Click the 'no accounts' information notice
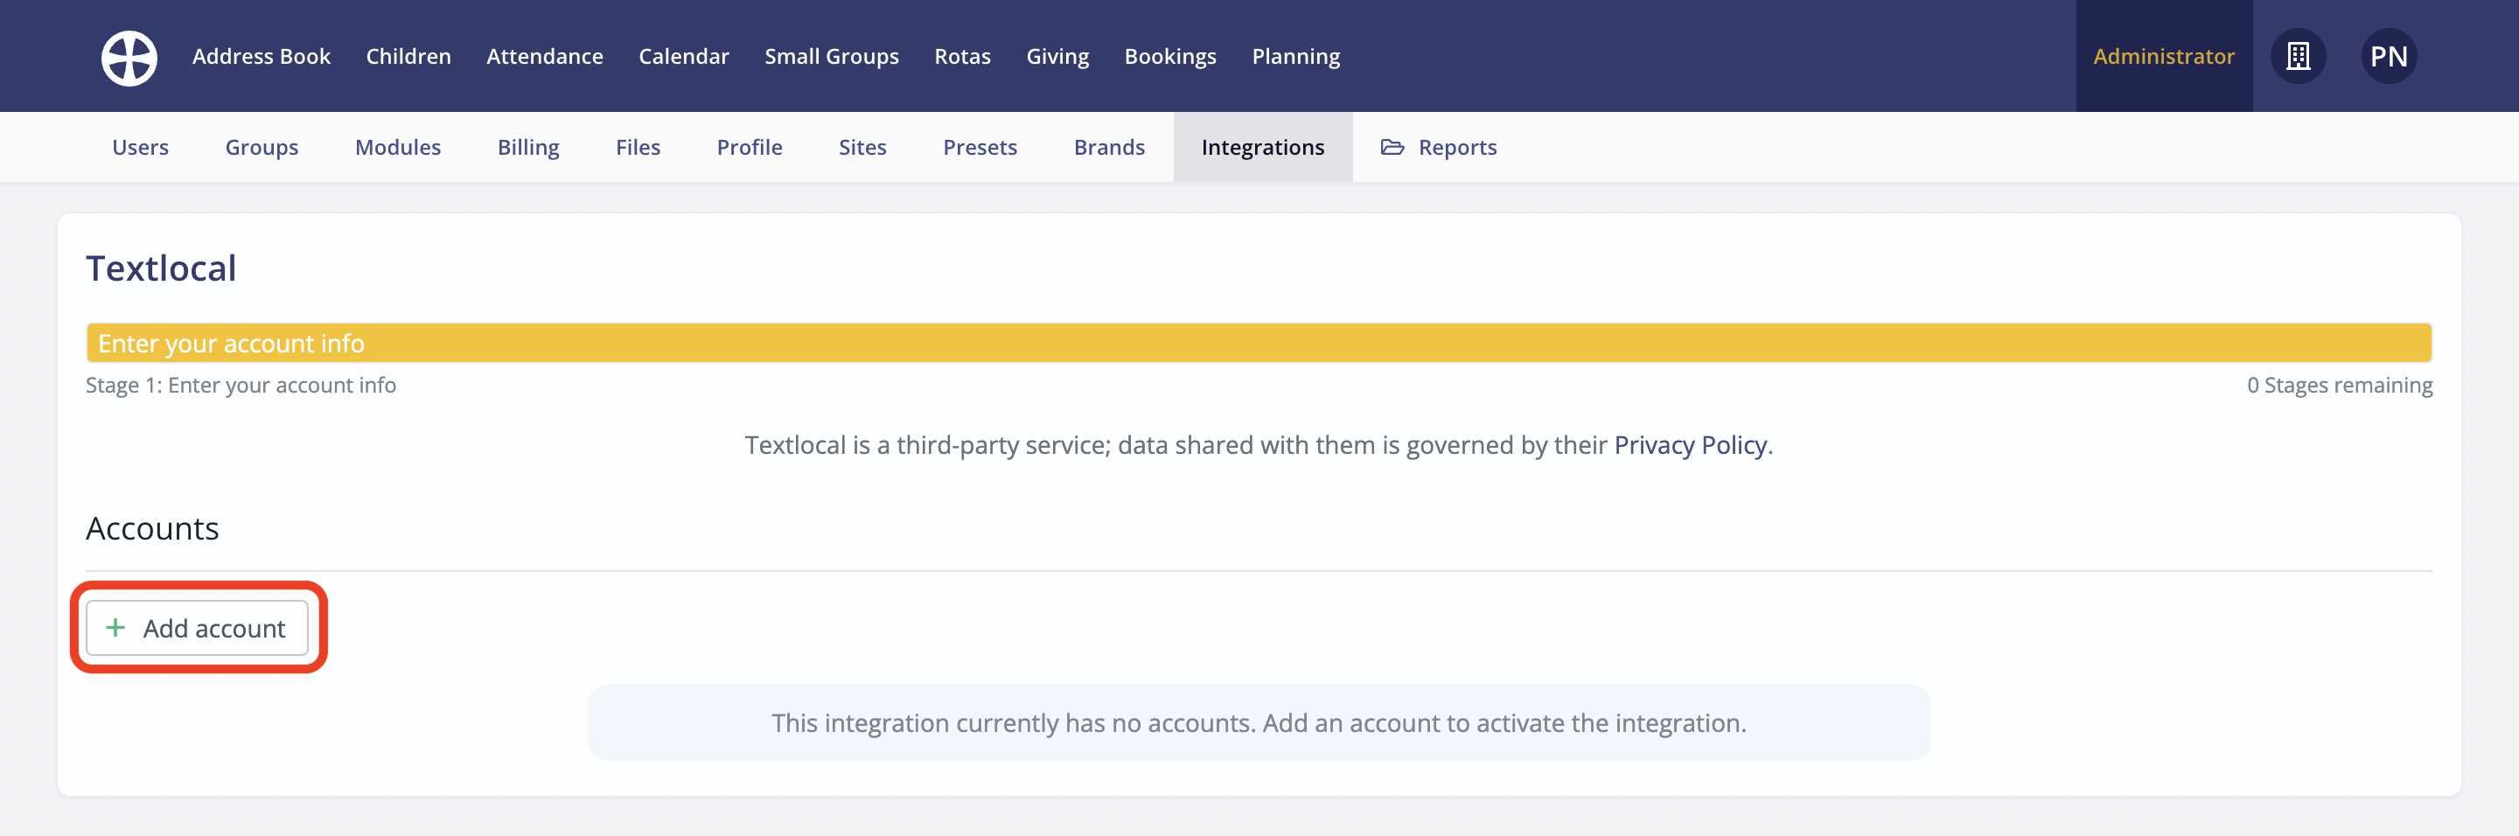Screen dimensions: 2519x836 tap(1259, 722)
